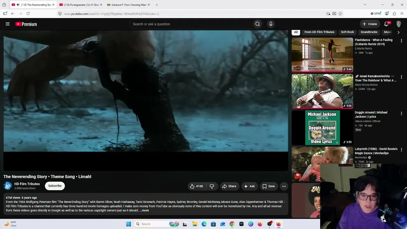The height and width of the screenshot is (229, 407).
Task: Open HD Film Tributes channel name link
Action: point(27,184)
